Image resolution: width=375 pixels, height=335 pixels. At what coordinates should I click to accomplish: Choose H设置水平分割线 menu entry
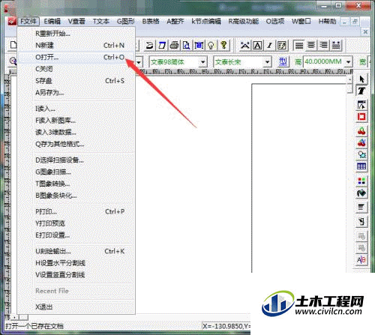[x=77, y=263]
